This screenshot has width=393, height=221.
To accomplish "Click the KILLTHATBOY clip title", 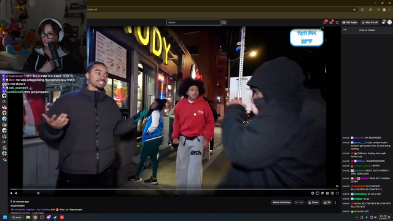I will pos(18,206).
